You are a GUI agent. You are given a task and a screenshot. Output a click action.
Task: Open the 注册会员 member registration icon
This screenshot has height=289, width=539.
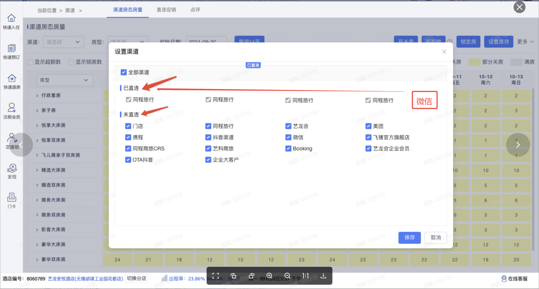(x=11, y=111)
